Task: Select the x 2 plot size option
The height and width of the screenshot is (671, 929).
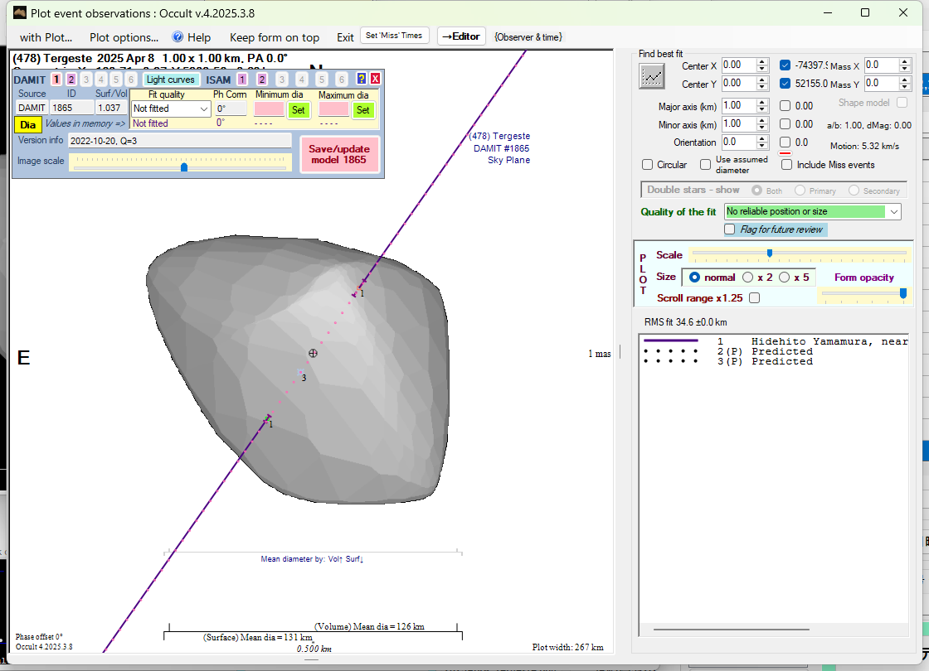Action: pyautogui.click(x=748, y=278)
